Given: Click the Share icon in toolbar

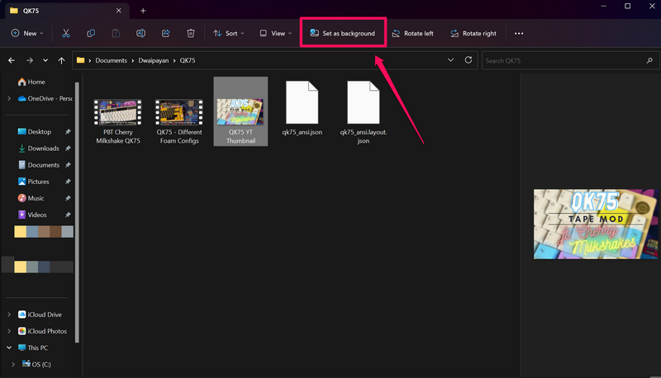Looking at the screenshot, I should click(x=165, y=34).
